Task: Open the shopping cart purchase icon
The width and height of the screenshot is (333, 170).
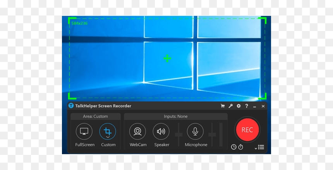Action: click(223, 106)
